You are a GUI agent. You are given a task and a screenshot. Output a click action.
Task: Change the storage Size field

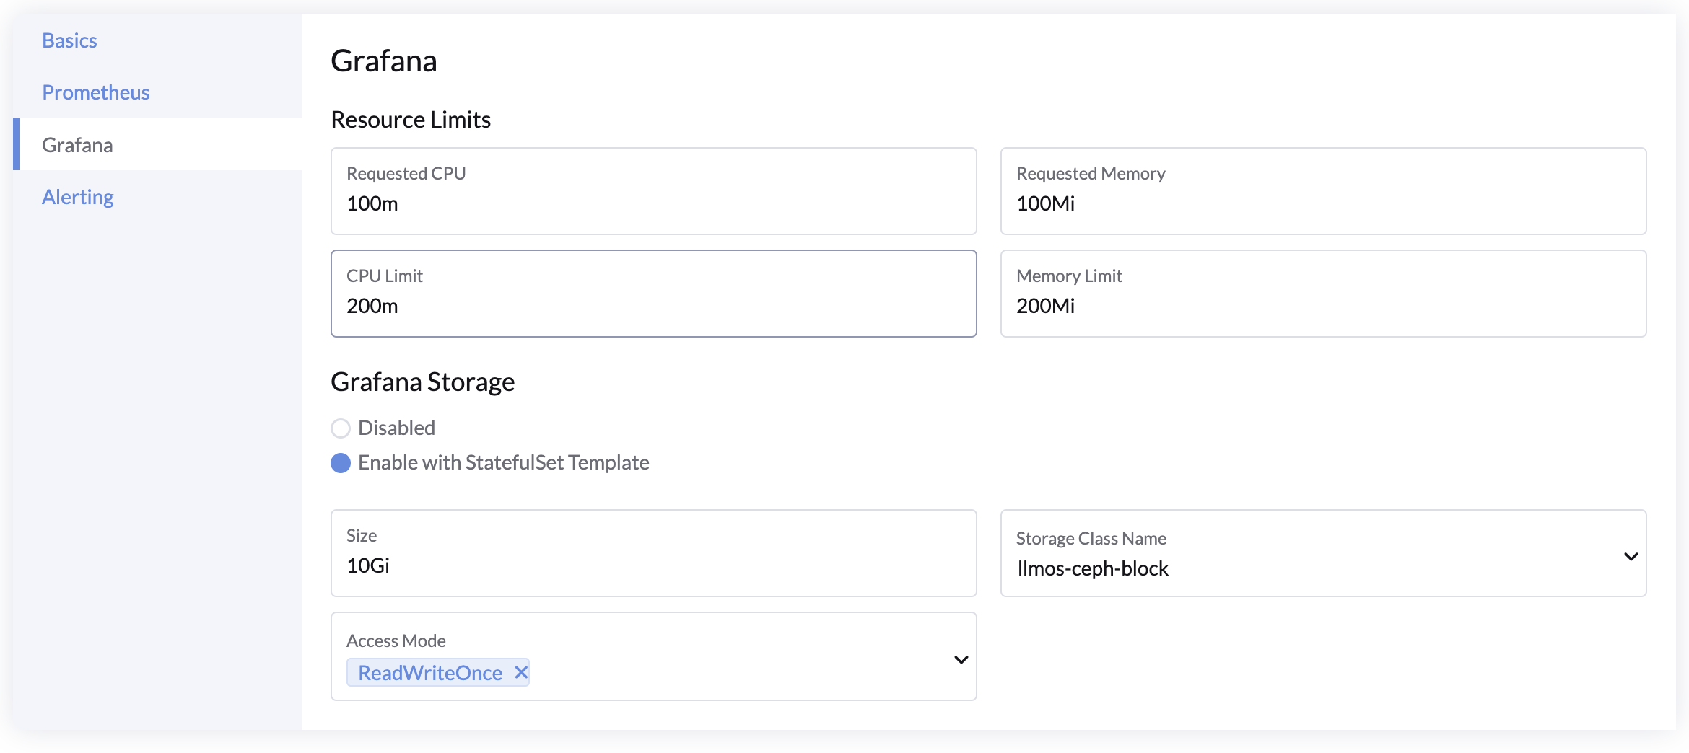[x=653, y=553]
